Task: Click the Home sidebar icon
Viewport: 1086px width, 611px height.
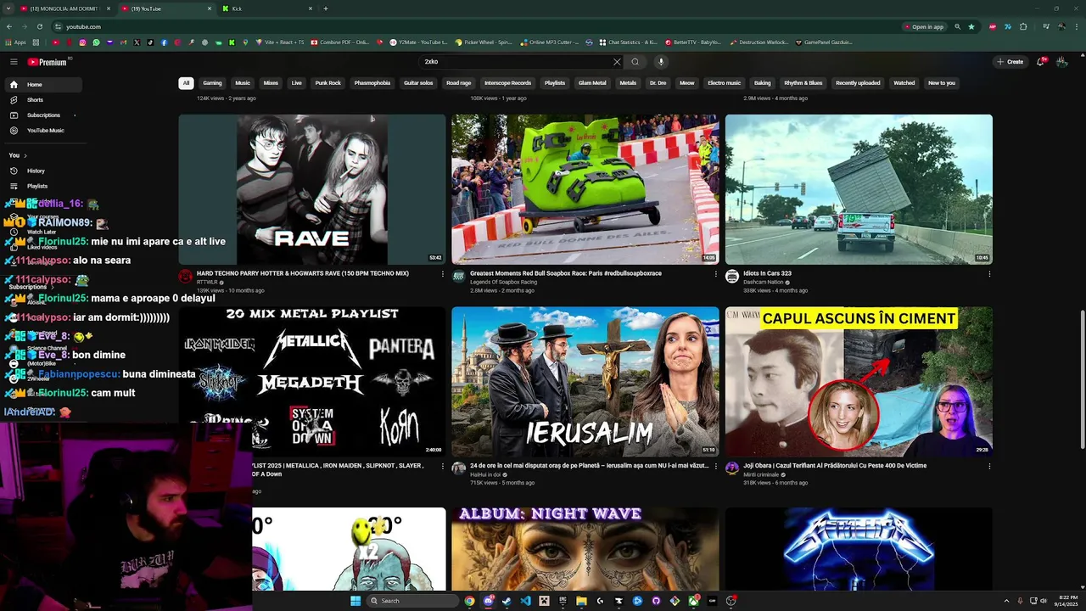Action: (x=14, y=85)
